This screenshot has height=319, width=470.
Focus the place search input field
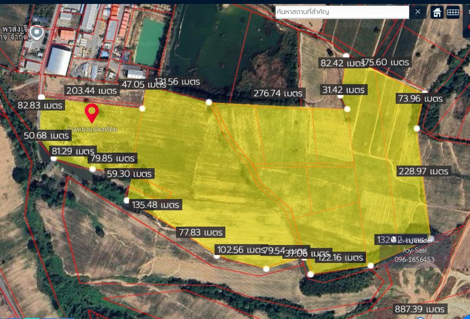point(342,12)
